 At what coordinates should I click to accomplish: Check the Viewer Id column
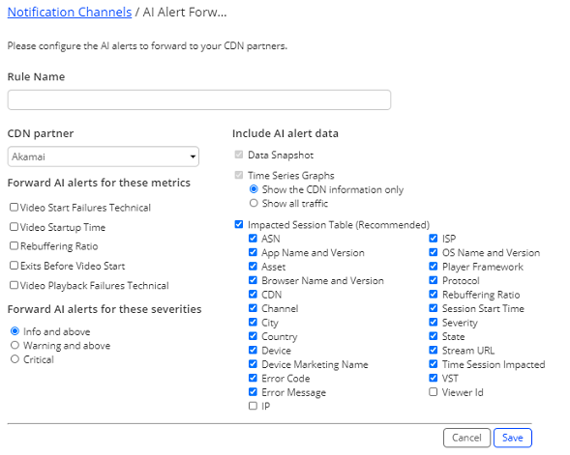[x=433, y=392]
